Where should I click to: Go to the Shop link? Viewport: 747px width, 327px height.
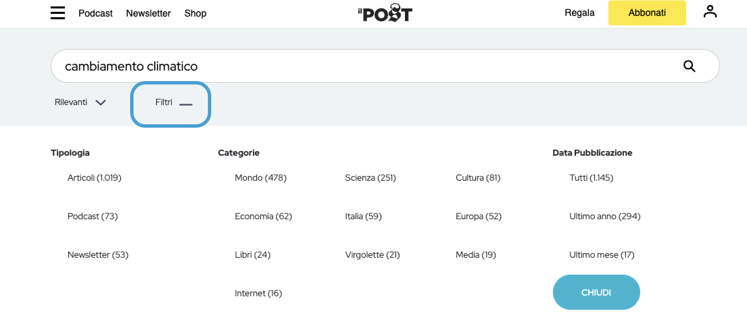[195, 13]
